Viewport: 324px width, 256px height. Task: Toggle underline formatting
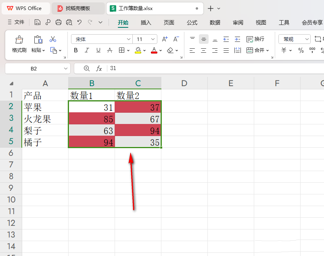pyautogui.click(x=98, y=50)
